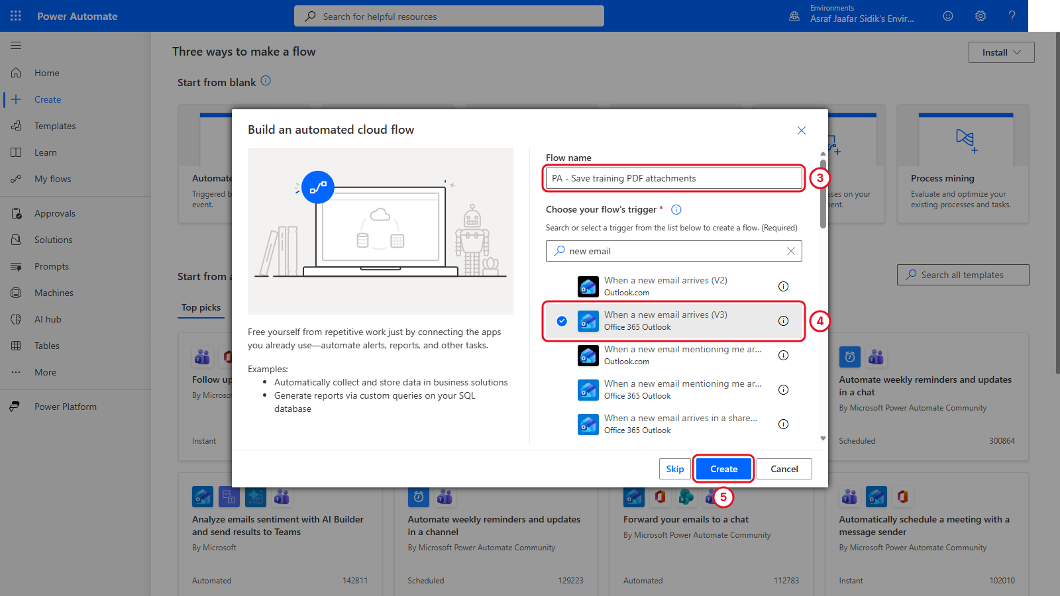Show info for When a new email arrives (V2)
1060x596 pixels.
click(x=783, y=287)
